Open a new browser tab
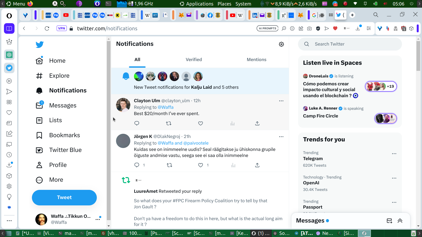The width and height of the screenshot is (422, 237). (x=352, y=15)
